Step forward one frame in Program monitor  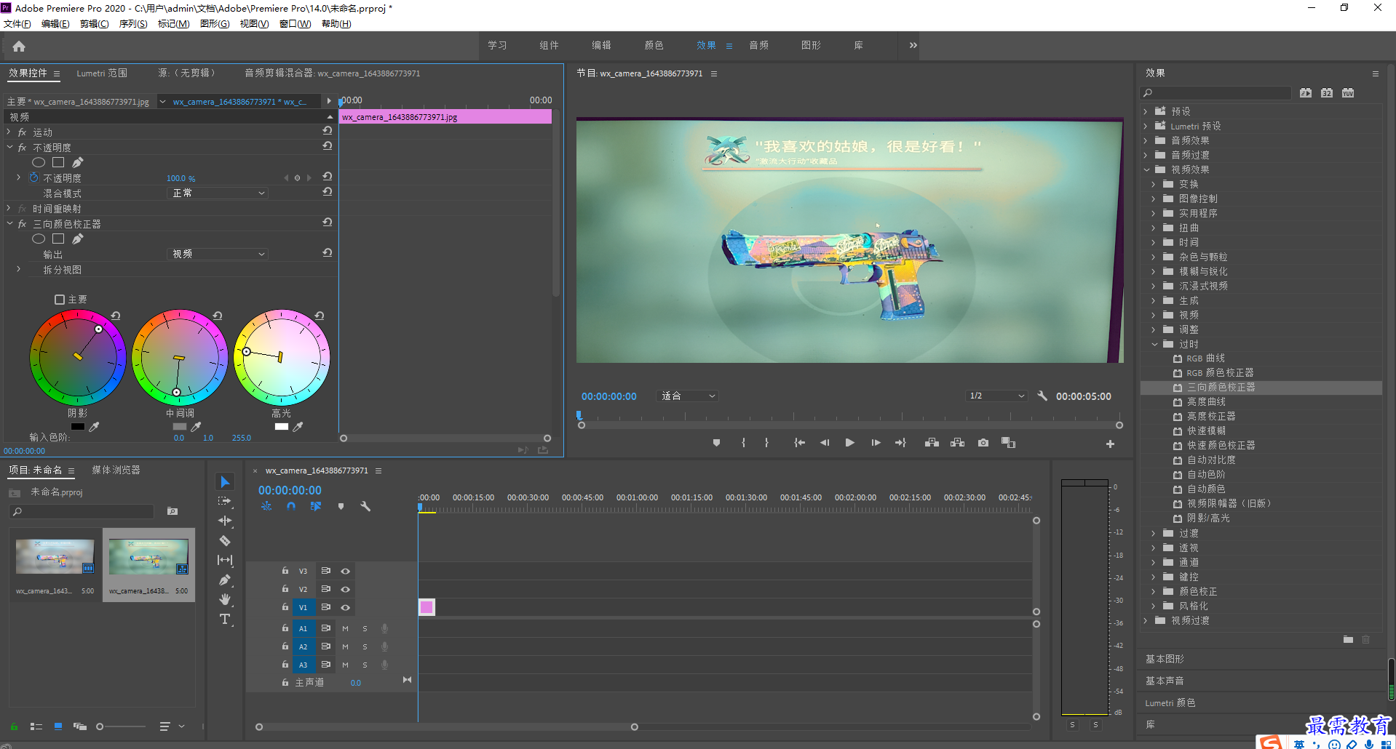876,443
